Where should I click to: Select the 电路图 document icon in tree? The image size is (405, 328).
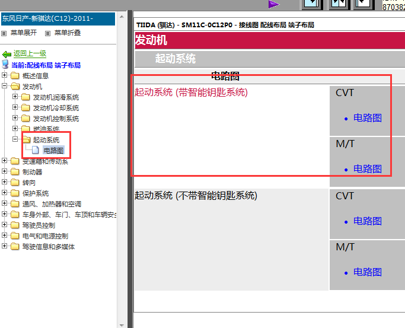pos(36,151)
